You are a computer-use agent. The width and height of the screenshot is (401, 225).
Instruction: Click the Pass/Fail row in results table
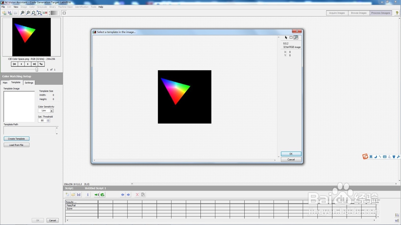coord(81,205)
